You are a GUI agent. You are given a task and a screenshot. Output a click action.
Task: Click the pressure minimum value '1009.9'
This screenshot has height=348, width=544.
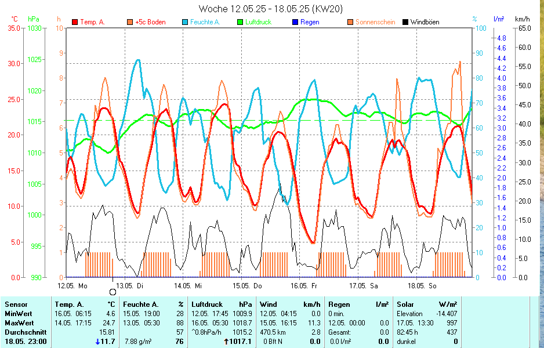point(242,314)
